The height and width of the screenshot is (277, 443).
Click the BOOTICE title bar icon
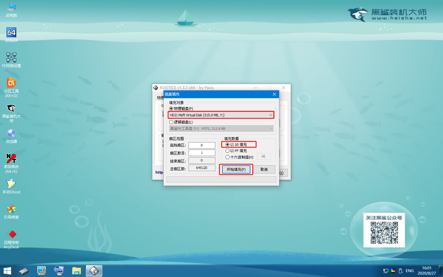[x=156, y=88]
